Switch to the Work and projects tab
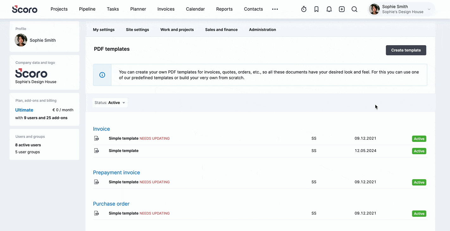This screenshot has width=450, height=231. [177, 30]
